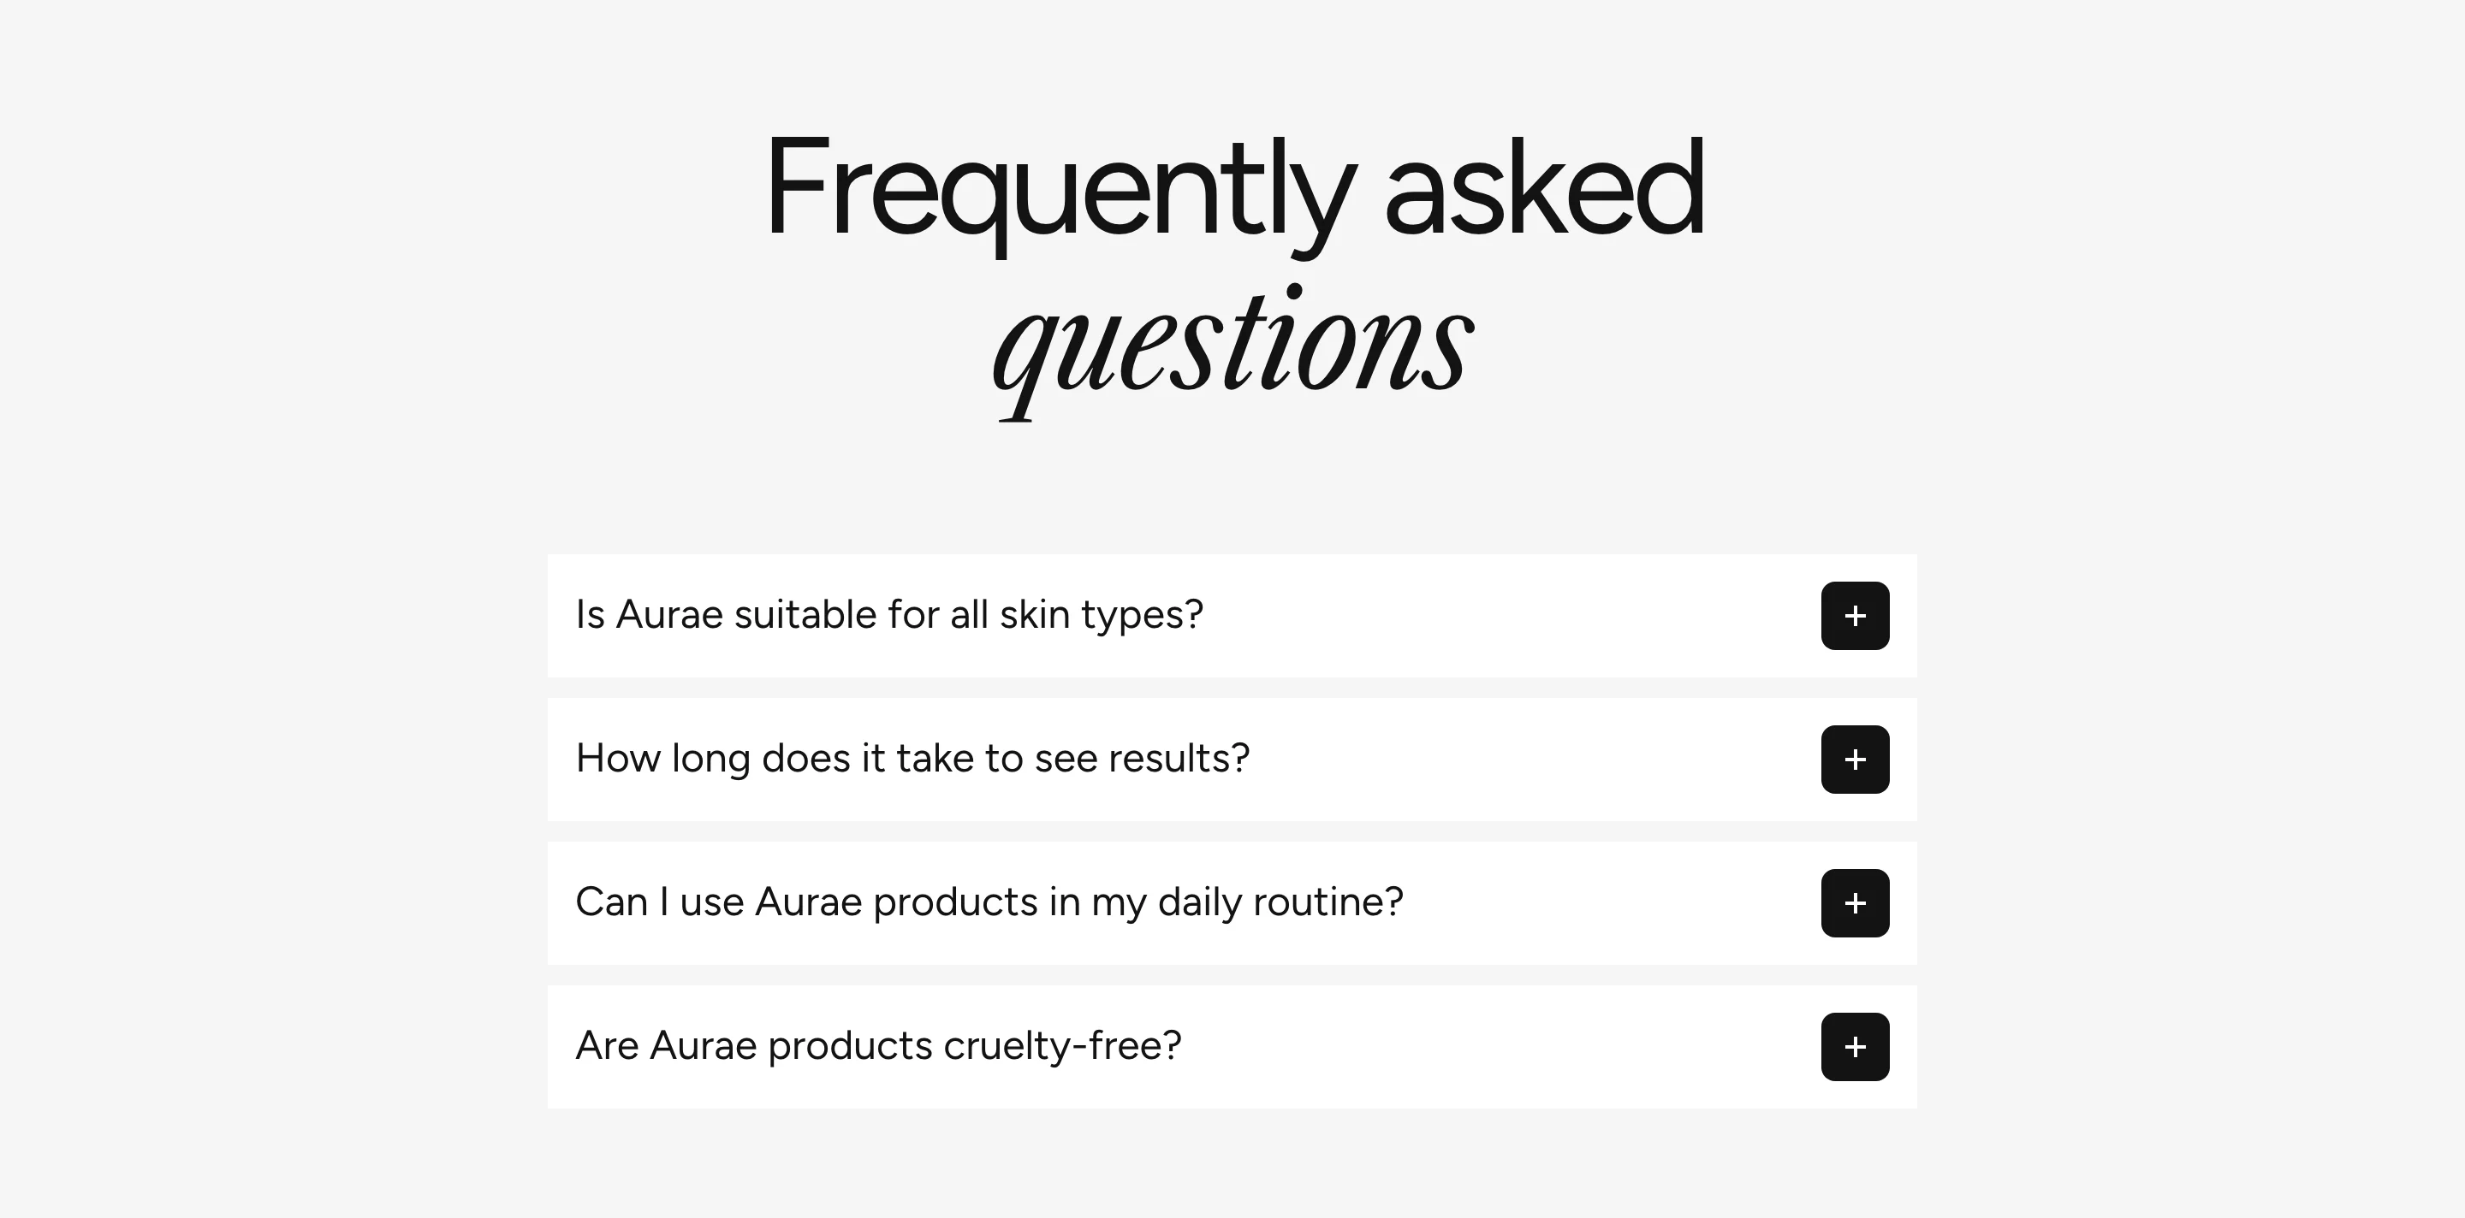This screenshot has height=1218, width=2465.
Task: Click the text "Is Aurae suitable for all skin types?"
Action: [889, 615]
